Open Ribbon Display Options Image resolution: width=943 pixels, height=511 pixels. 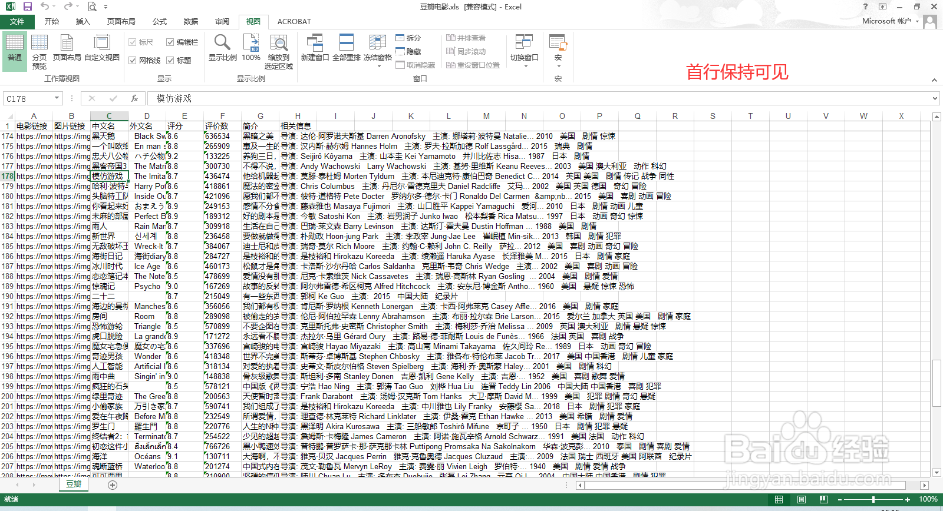click(882, 6)
